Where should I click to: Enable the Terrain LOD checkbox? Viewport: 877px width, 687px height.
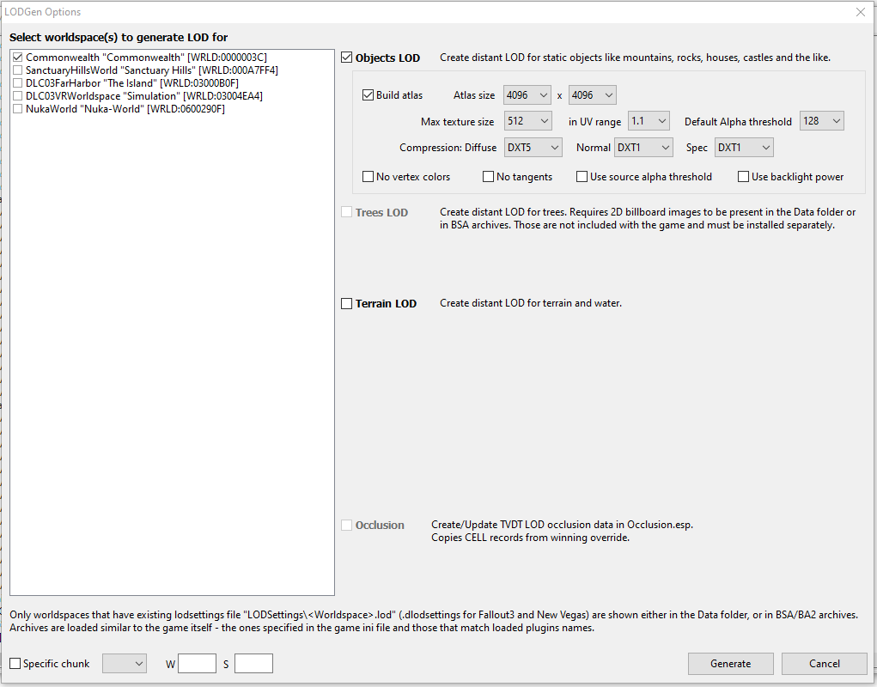[x=347, y=303]
